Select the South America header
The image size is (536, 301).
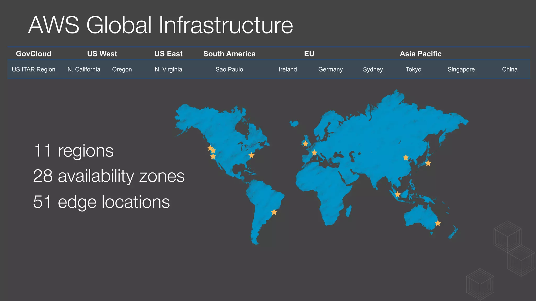pos(229,54)
